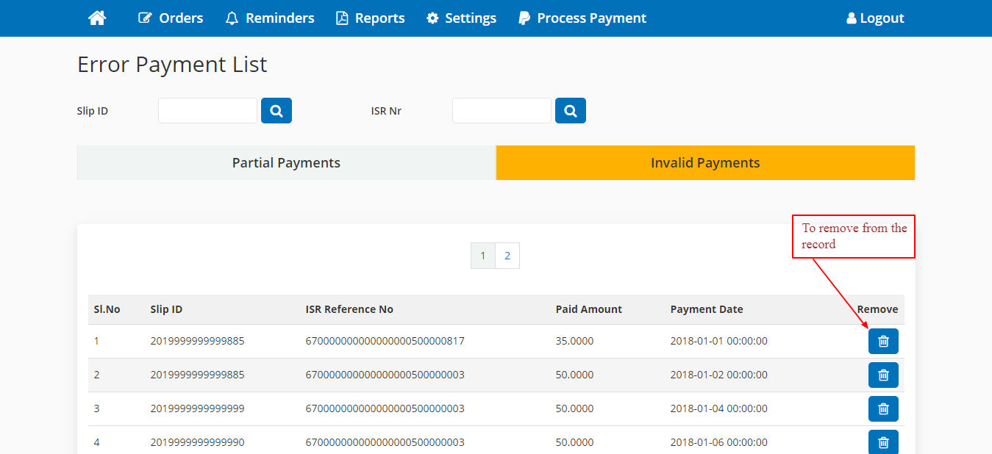
Task: Click the Payment Date column header
Action: pyautogui.click(x=707, y=310)
